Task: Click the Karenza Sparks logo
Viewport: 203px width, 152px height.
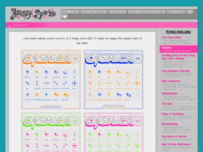Action: [x=33, y=14]
